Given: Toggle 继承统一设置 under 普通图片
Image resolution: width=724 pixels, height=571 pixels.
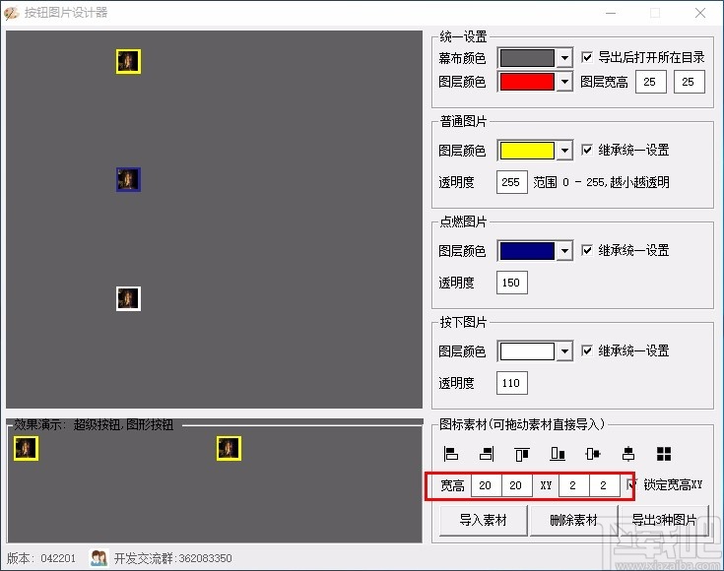Looking at the screenshot, I should [x=587, y=150].
